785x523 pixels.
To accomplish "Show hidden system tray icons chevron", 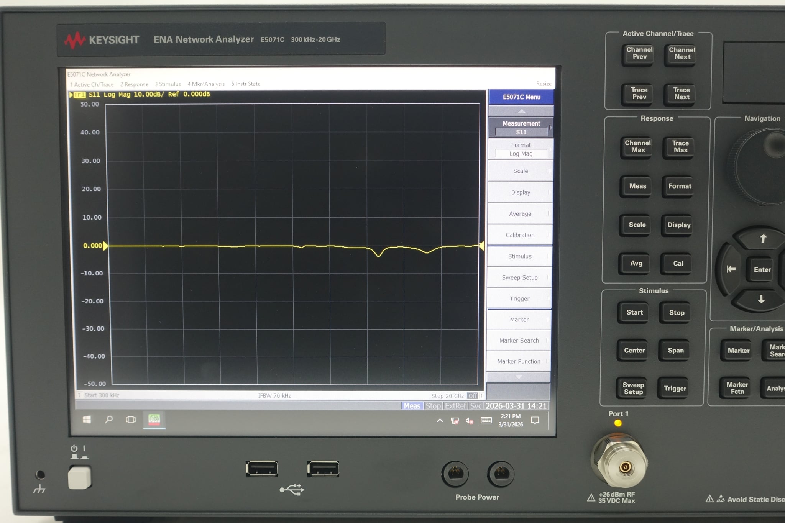I will pos(440,420).
